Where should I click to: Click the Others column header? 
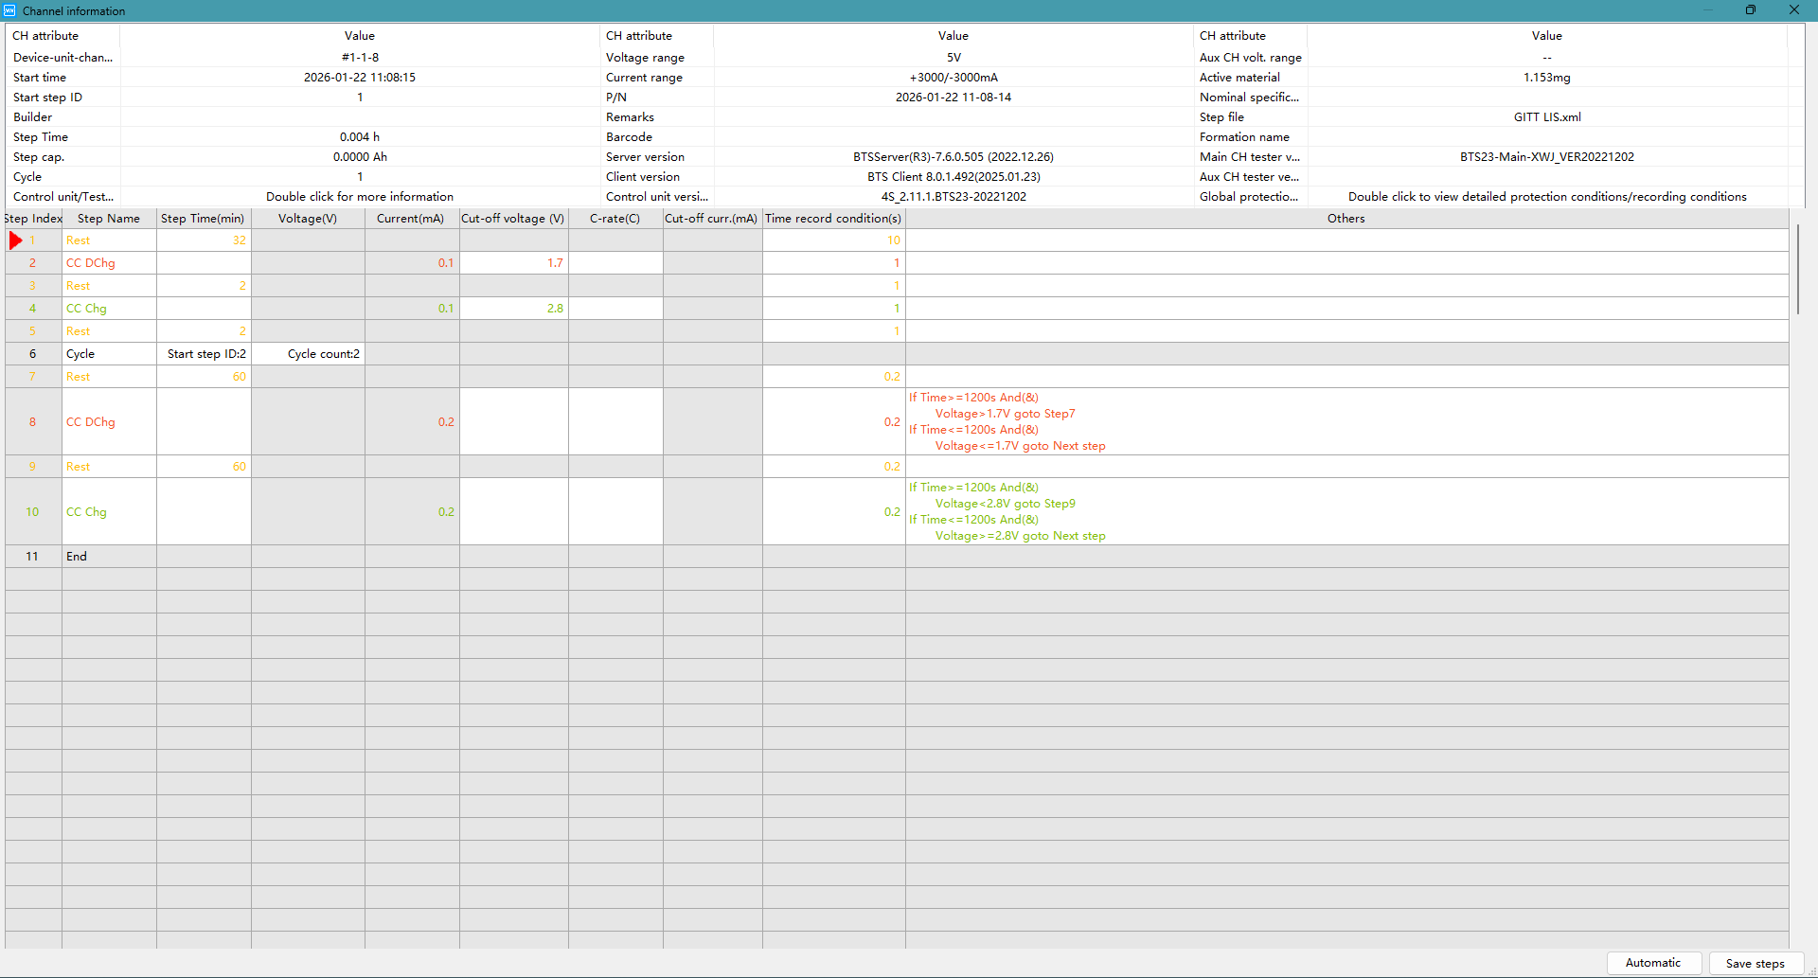pos(1346,219)
